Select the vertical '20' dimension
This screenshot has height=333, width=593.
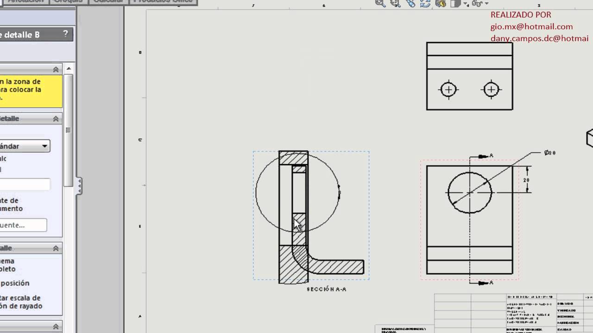tap(526, 180)
